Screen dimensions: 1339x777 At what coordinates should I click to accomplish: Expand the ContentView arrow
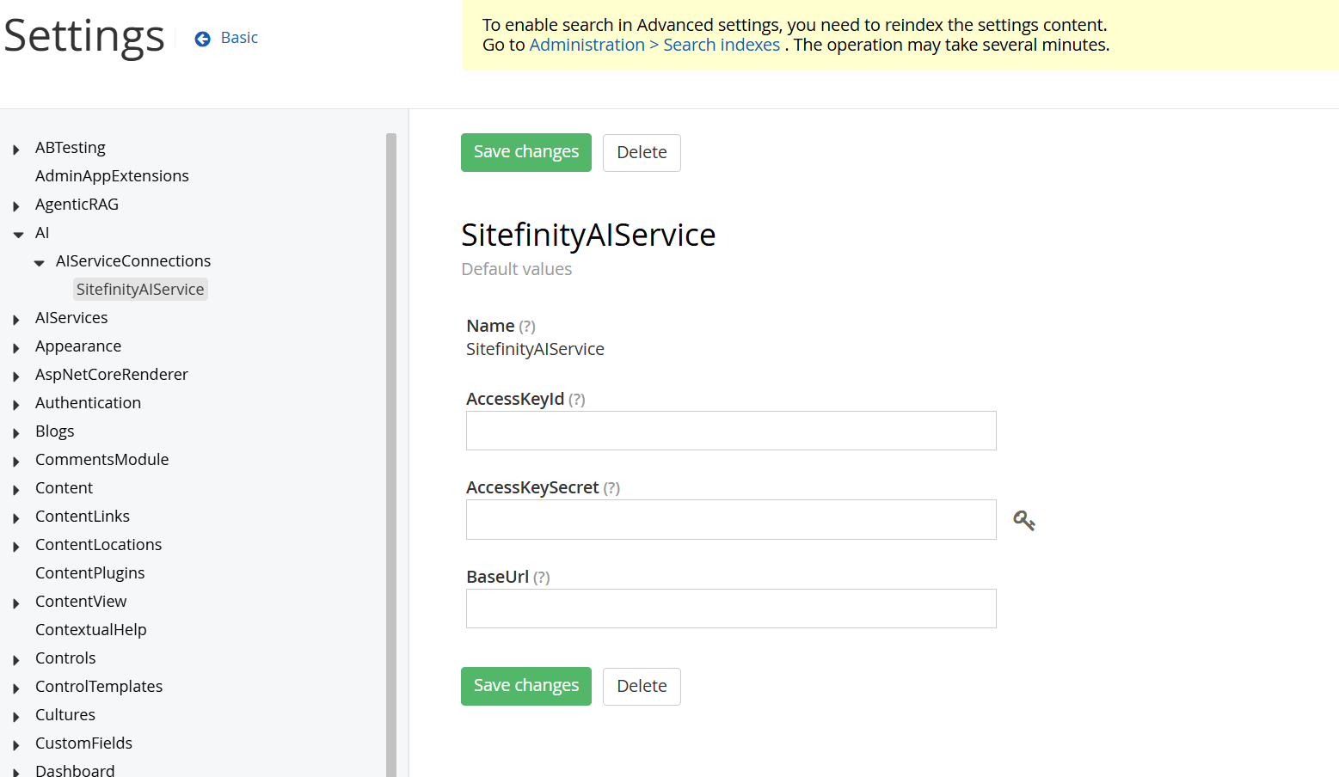point(16,603)
